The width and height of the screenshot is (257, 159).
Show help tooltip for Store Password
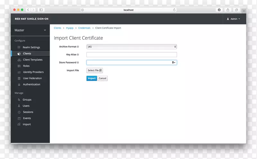(78, 62)
